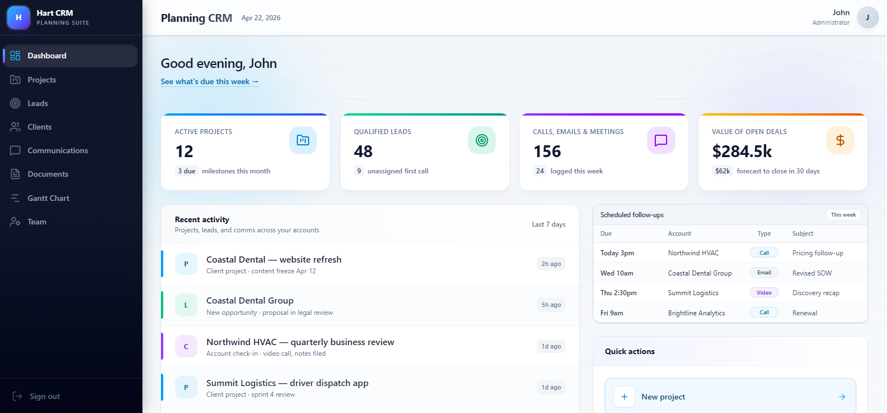
Task: Open Summit Logistics — driver dispatch app
Action: point(370,387)
